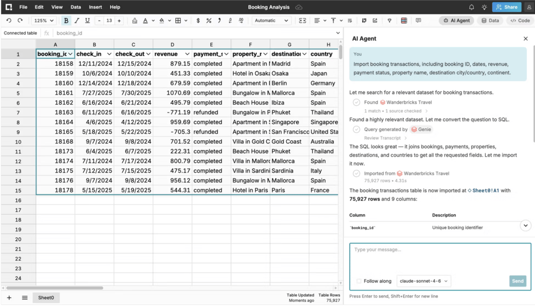This screenshot has height=306, width=535.
Task: Click the undo arrow icon
Action: (9, 21)
